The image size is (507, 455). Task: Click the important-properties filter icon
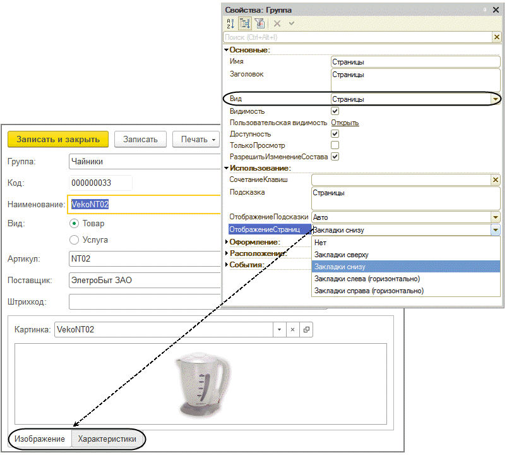(x=259, y=23)
